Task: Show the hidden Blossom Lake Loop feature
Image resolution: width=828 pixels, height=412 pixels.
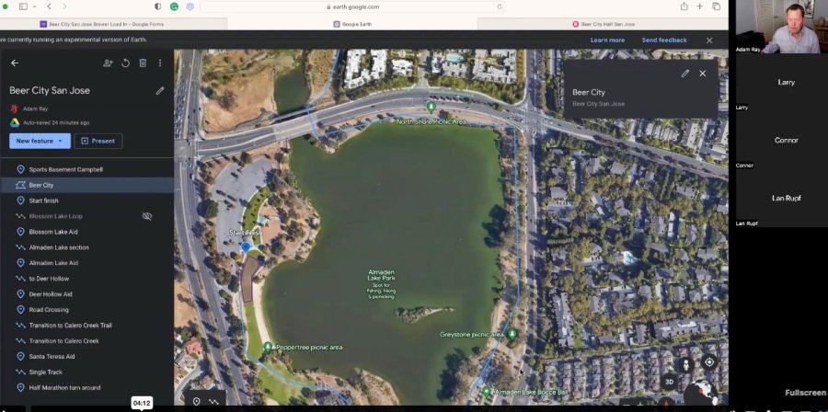Action: (147, 216)
